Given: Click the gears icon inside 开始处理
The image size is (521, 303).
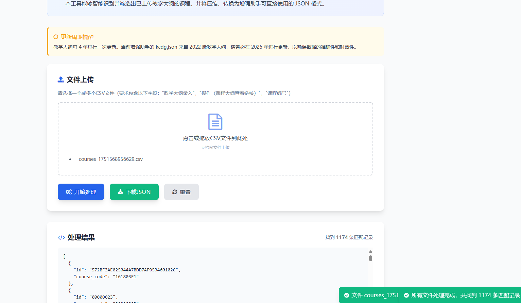Looking at the screenshot, I should point(69,192).
